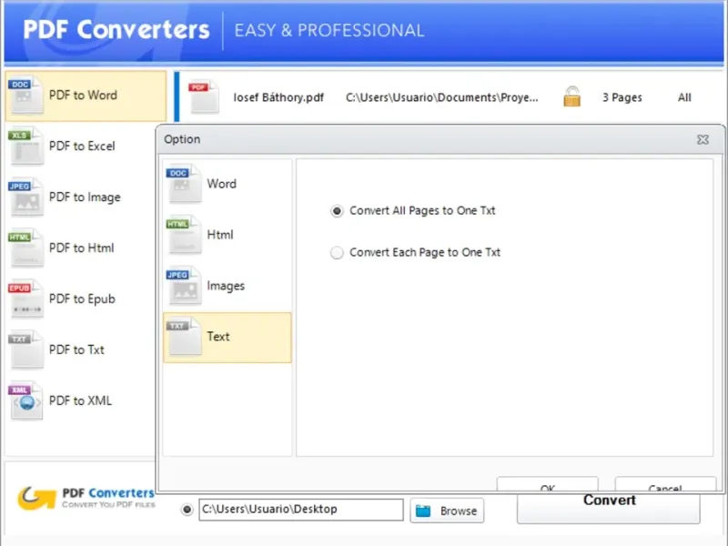This screenshot has width=728, height=546.
Task: Click the 3 Pages value
Action: click(x=622, y=97)
